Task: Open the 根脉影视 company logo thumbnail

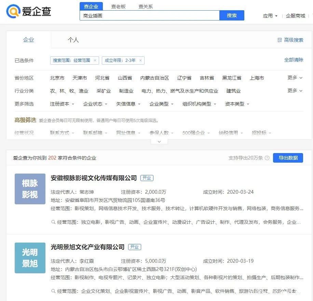Action: coord(30,189)
